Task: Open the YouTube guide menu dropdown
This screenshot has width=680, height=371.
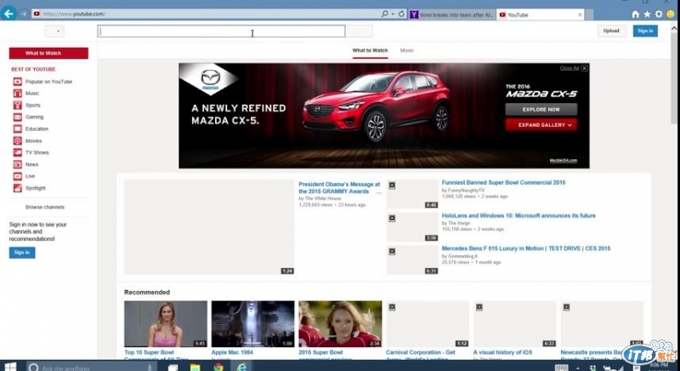Action: pyautogui.click(x=54, y=31)
